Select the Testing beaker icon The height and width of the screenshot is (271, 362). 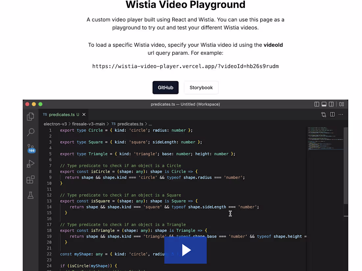(x=30, y=195)
